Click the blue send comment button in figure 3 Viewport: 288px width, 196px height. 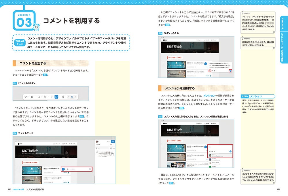pos(230,71)
